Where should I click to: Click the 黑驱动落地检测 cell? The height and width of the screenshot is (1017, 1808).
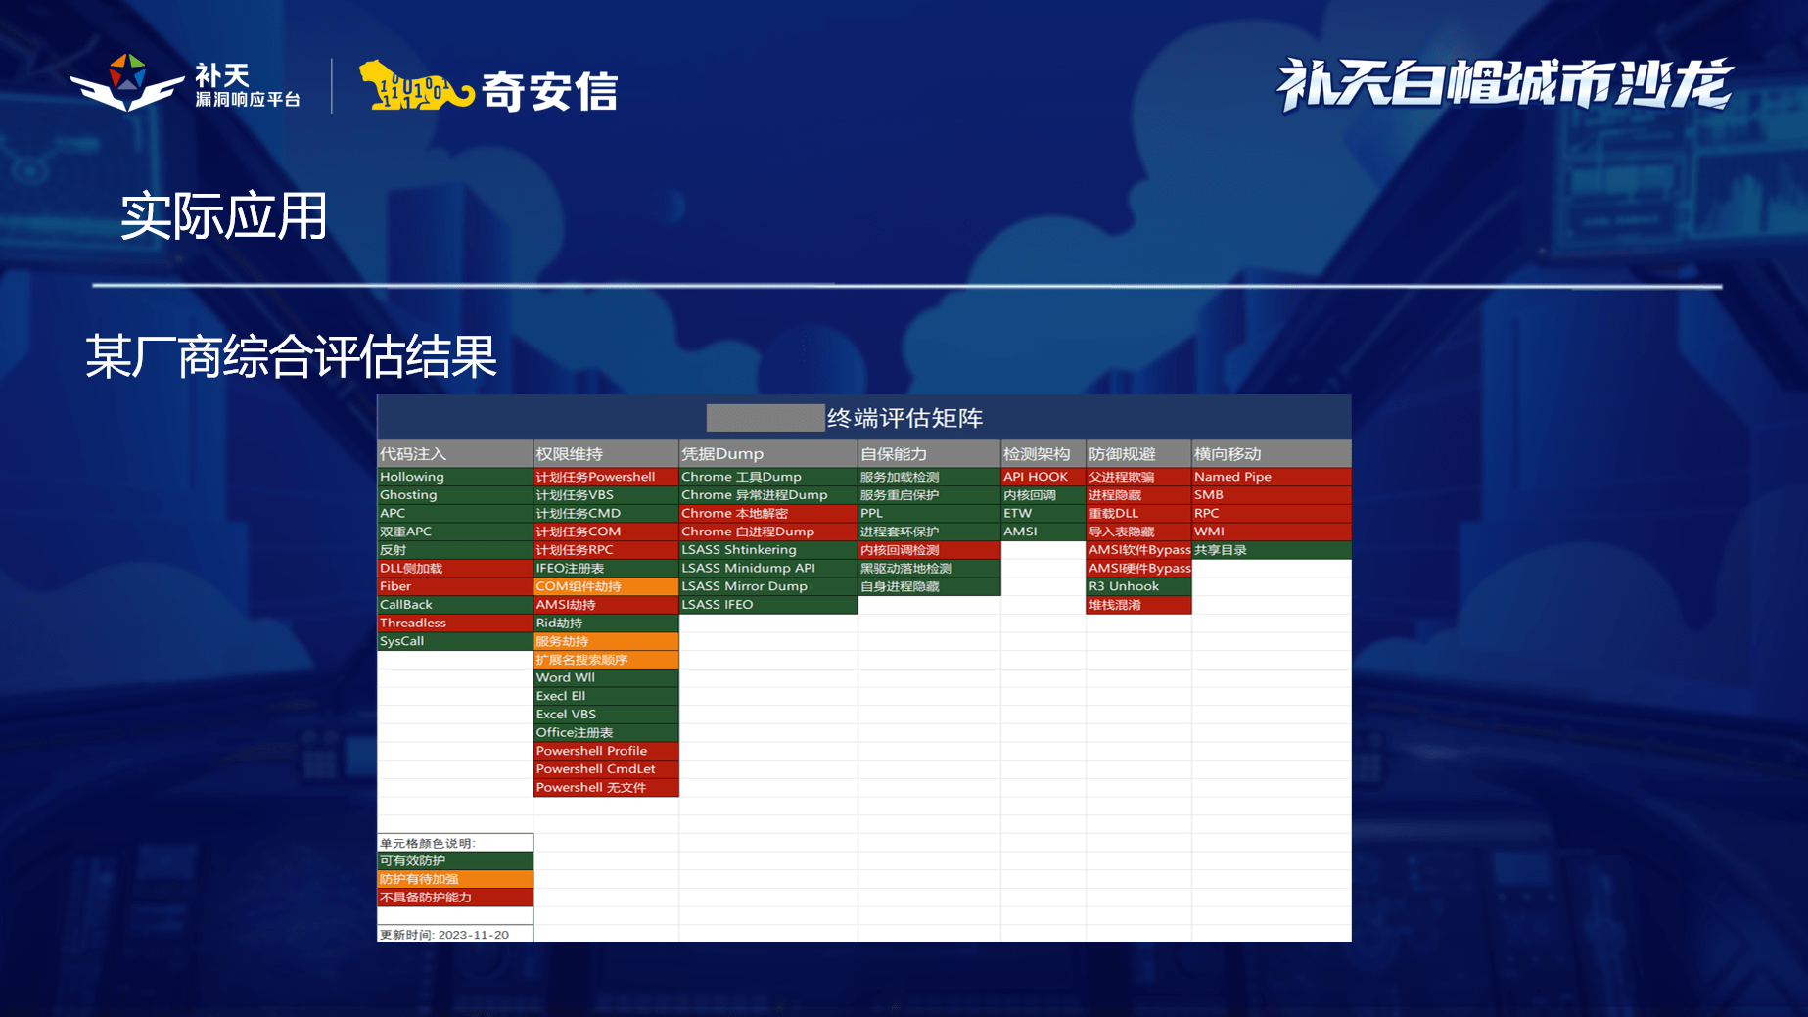[929, 568]
